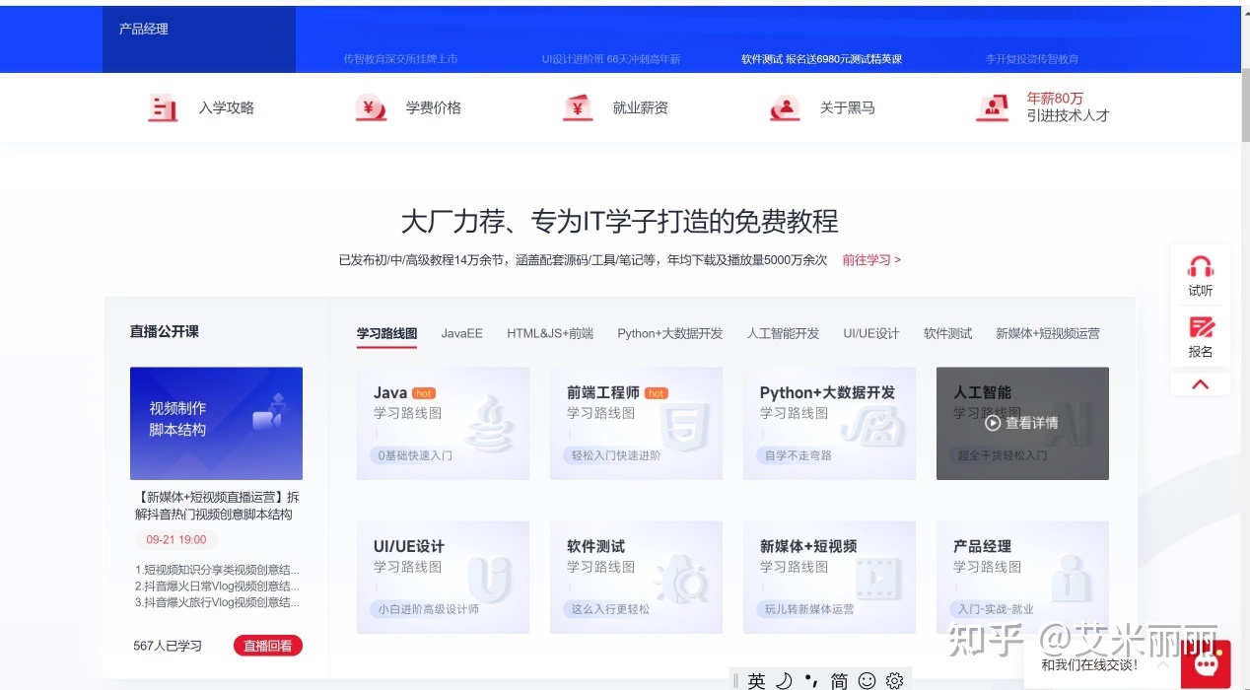Toggle dark mode via moon icon in input bar
Screen dimensions: 1250x690
[x=784, y=678]
